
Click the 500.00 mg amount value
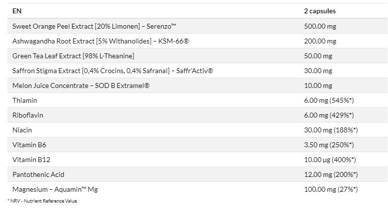(320, 26)
